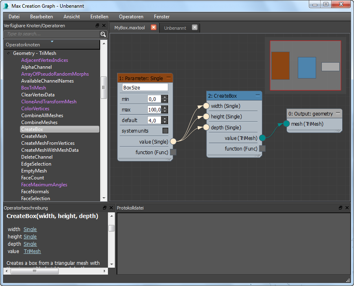354x286 pixels.
Task: Open the width Single type link
Action: pos(30,229)
